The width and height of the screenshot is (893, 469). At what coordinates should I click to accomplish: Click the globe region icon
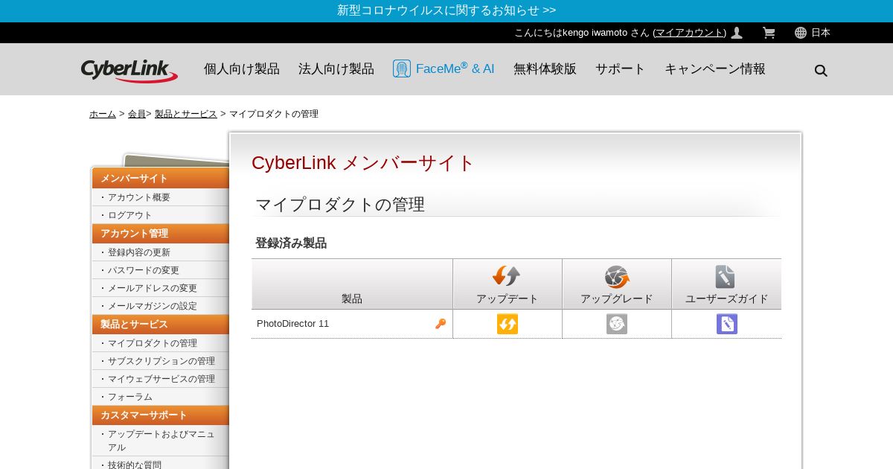[801, 33]
